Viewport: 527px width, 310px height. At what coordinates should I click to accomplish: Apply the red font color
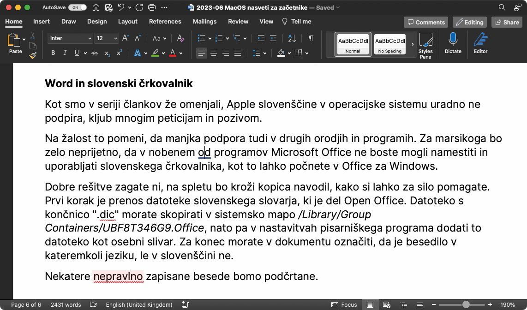(x=173, y=53)
